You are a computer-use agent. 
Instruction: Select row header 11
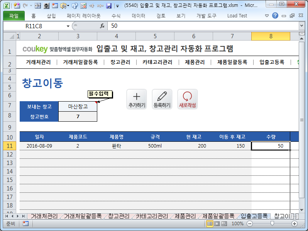click(10, 146)
